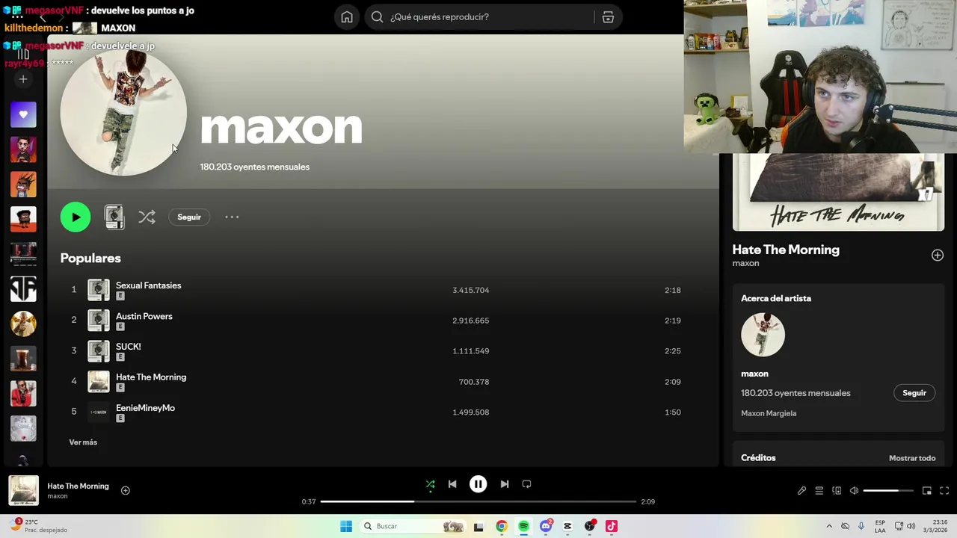Click the plus icon to create a playlist

click(x=23, y=79)
